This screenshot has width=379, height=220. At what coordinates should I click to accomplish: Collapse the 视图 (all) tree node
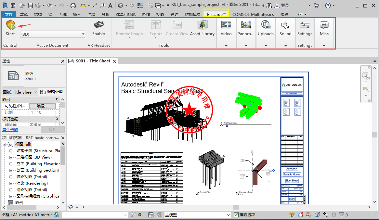point(4,144)
